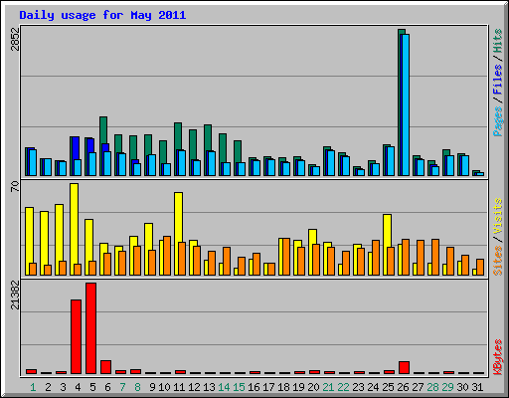The width and height of the screenshot is (509, 398).
Task: Click day label 29 on the axis
Action: point(447,387)
